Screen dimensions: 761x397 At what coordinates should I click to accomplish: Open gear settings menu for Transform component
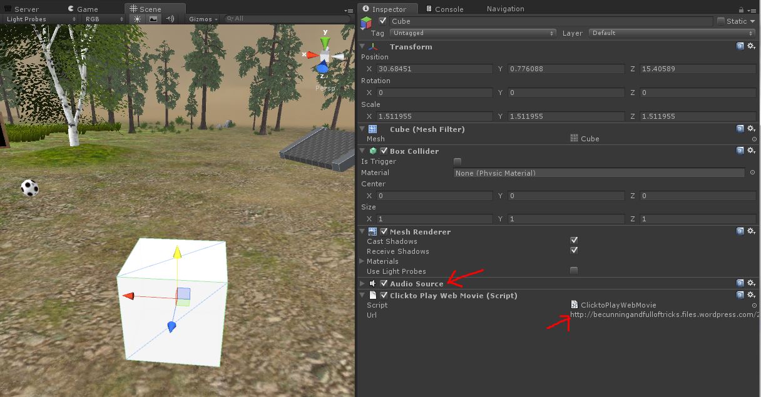[750, 47]
